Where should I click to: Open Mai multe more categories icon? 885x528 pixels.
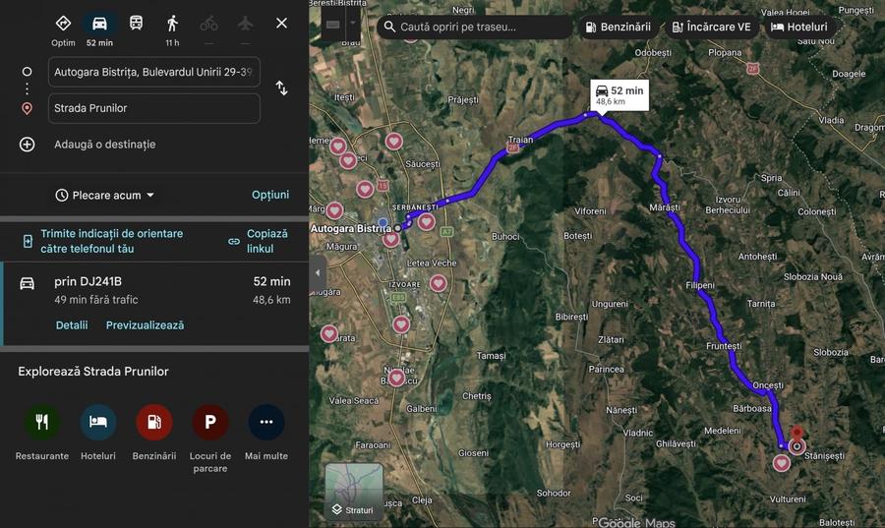click(266, 422)
